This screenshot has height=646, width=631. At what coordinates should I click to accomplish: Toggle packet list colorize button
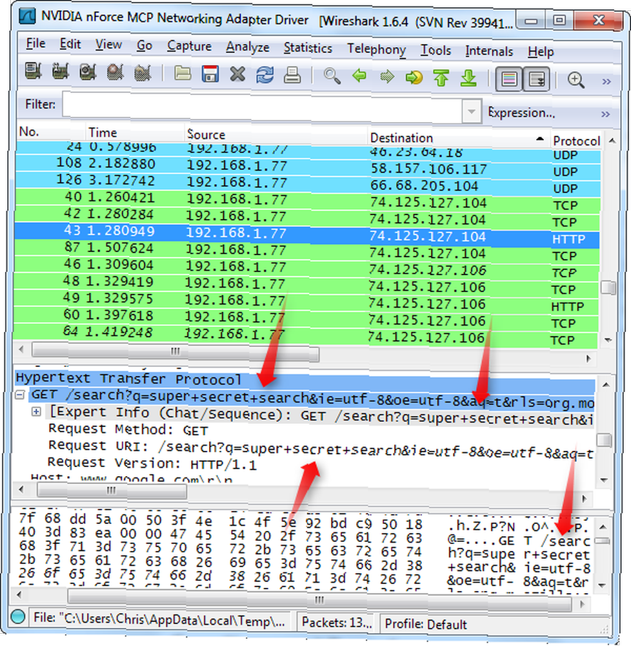tap(509, 79)
